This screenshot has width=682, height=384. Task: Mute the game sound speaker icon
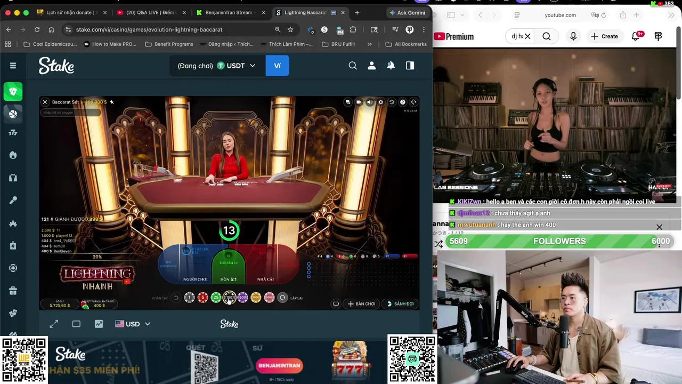[370, 102]
